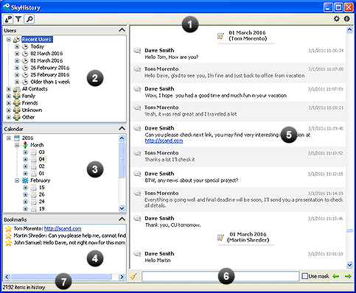Click the Recent Users group icon
This screenshot has height=293, width=356.
(17, 40)
